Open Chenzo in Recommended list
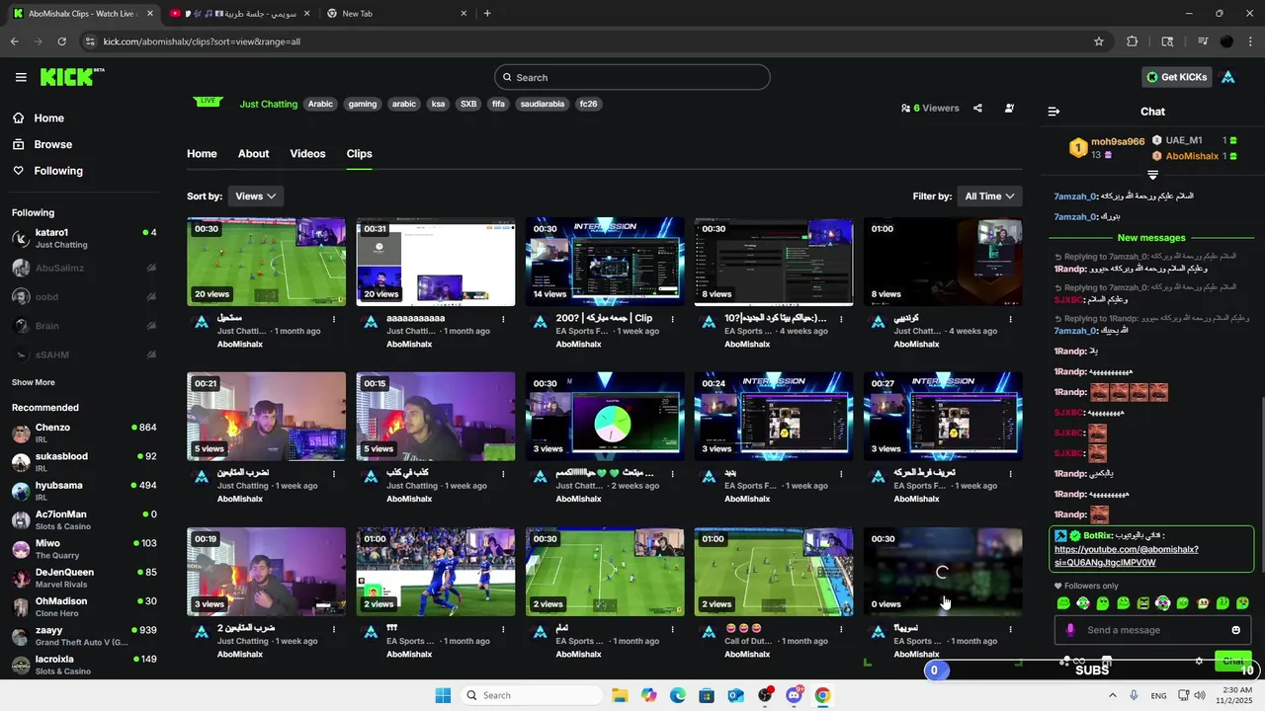 click(x=84, y=433)
